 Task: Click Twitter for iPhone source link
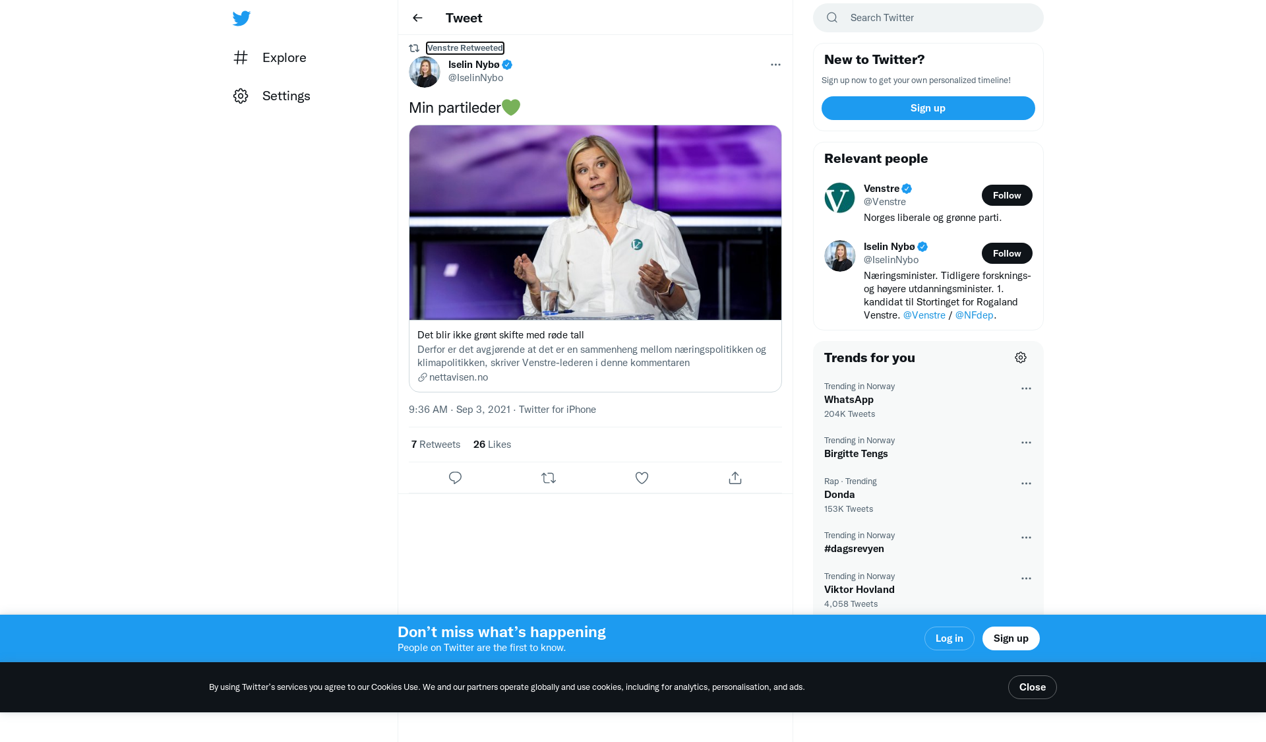pos(557,410)
